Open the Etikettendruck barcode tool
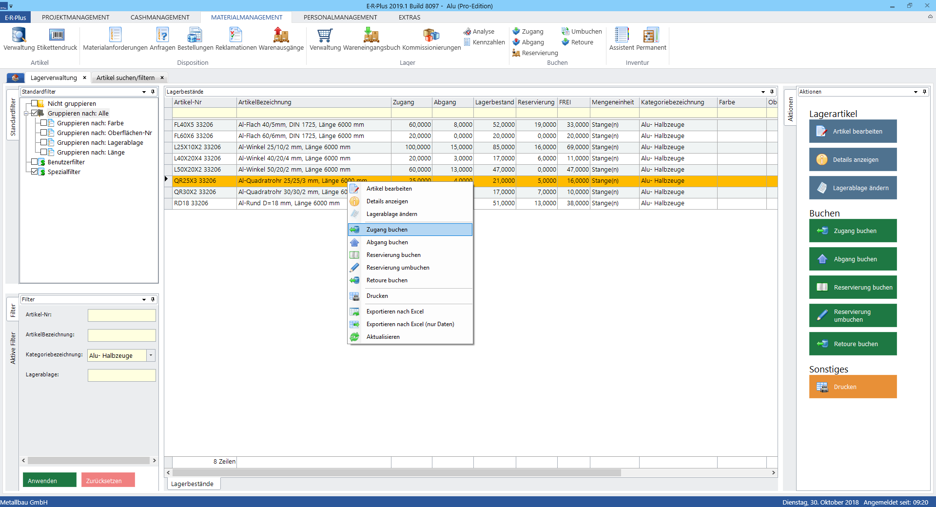This screenshot has width=936, height=507. tap(57, 39)
